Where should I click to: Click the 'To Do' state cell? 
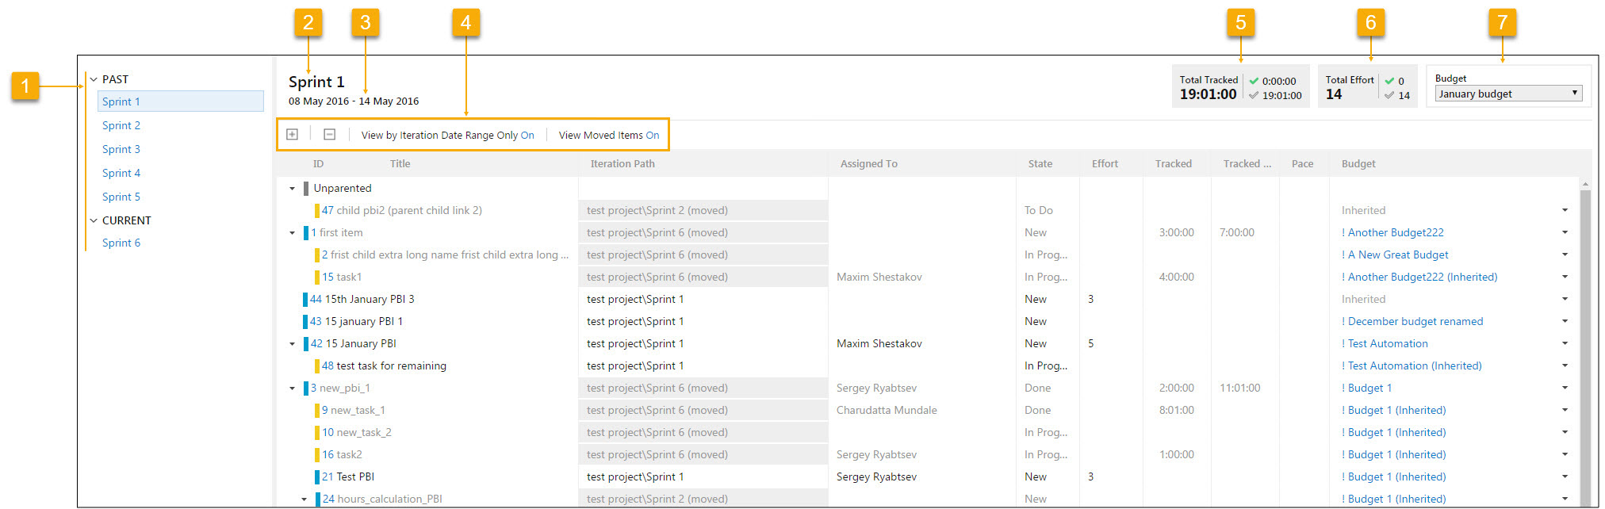1039,210
